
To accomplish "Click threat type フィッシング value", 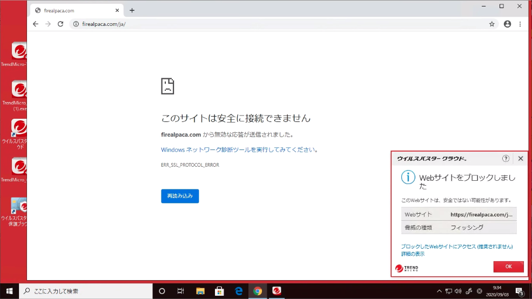I will click(467, 227).
